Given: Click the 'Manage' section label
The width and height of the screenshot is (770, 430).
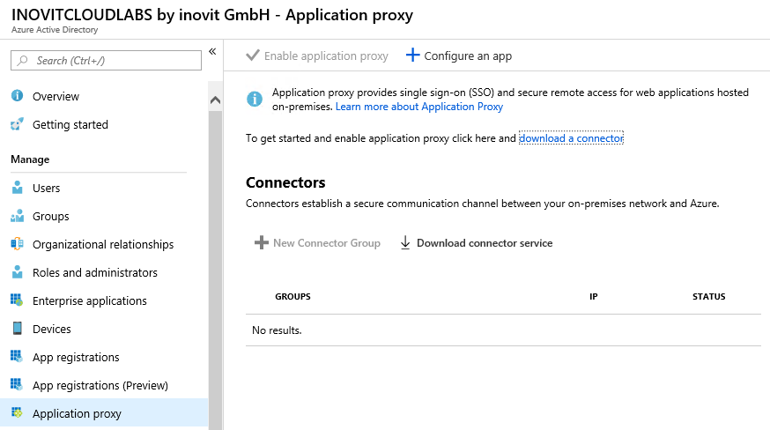Looking at the screenshot, I should (x=30, y=159).
